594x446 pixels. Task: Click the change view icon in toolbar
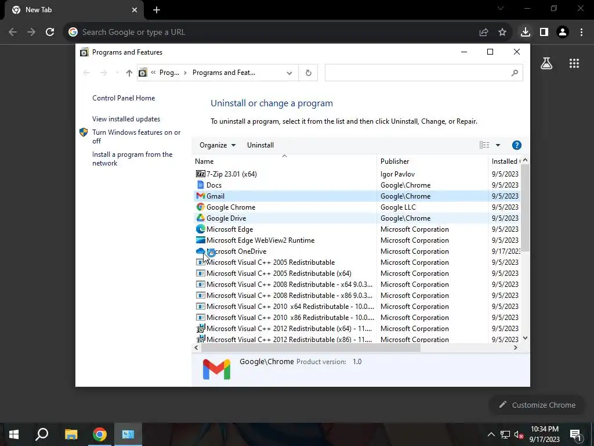tap(484, 145)
